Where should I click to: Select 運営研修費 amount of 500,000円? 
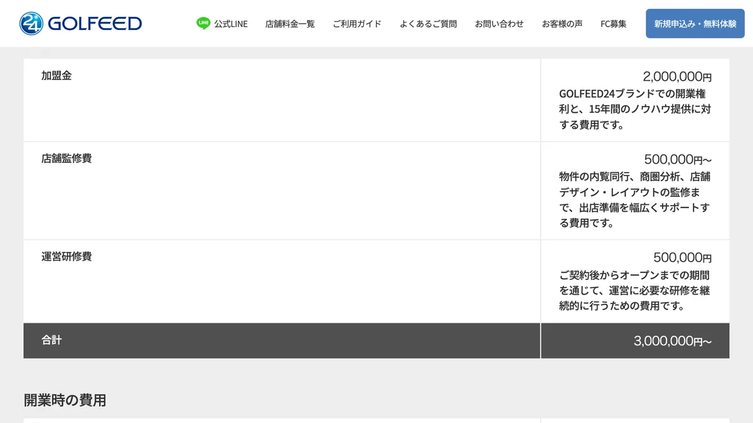pyautogui.click(x=683, y=258)
